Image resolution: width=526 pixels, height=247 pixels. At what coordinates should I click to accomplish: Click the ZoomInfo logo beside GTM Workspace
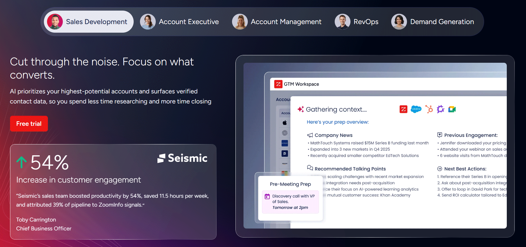[278, 84]
